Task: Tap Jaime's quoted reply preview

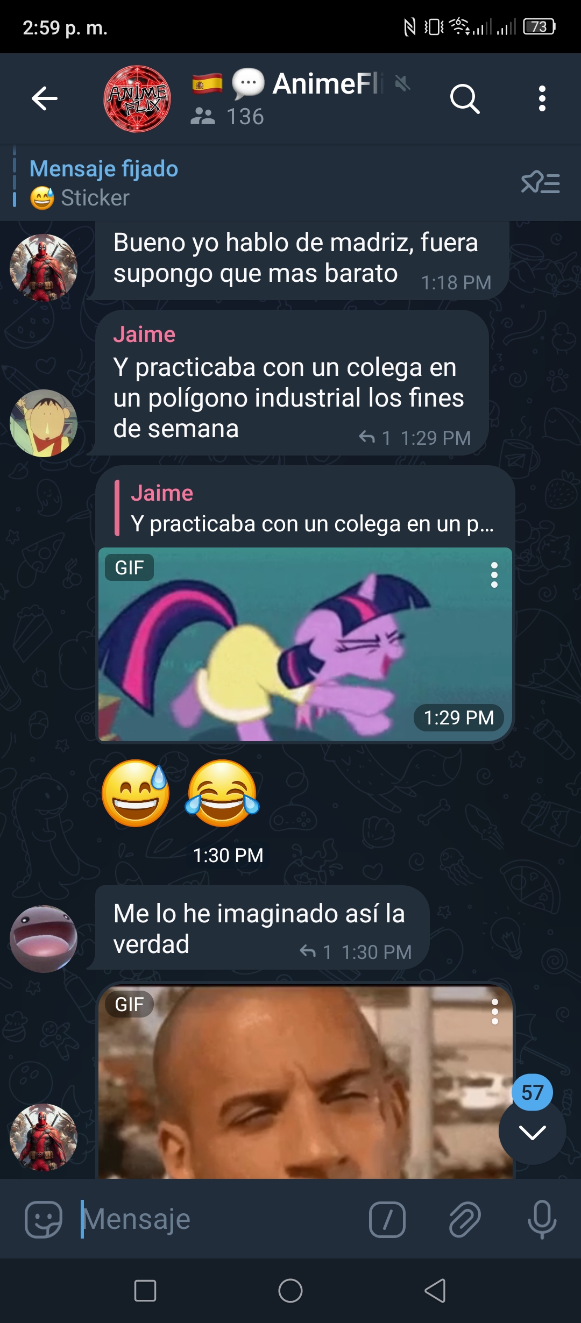Action: click(x=306, y=508)
